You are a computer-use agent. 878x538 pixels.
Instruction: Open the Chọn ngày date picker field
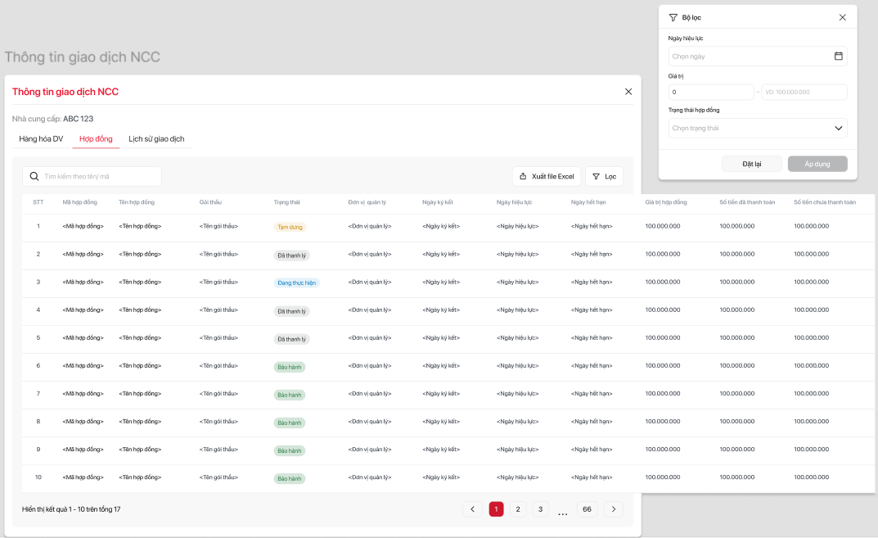pos(749,57)
